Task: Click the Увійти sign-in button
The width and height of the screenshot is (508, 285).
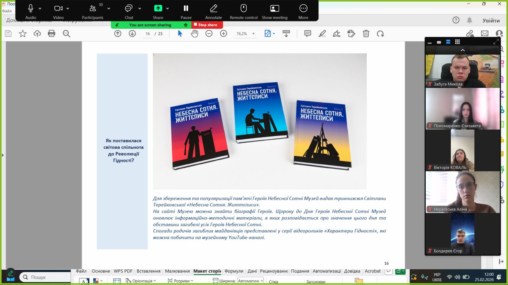Action: 491,21
